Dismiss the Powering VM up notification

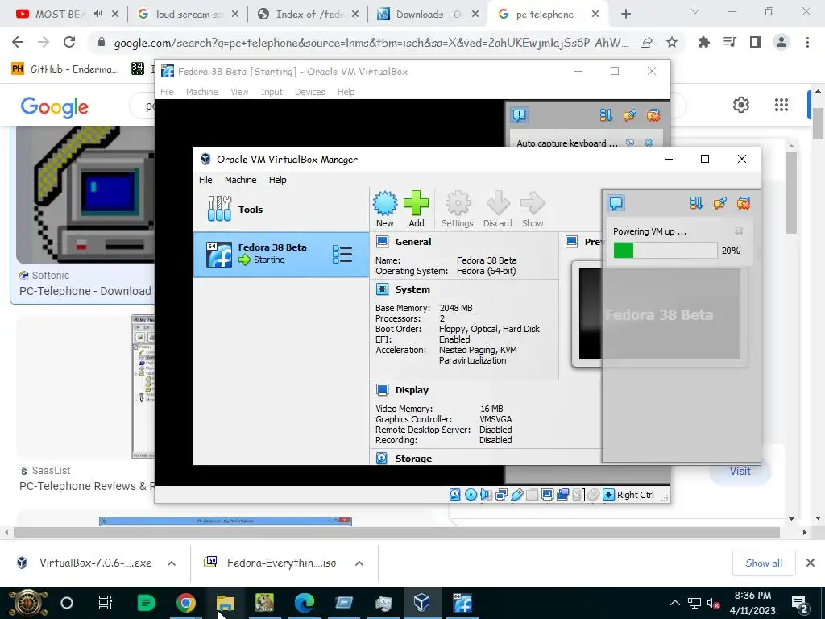739,231
